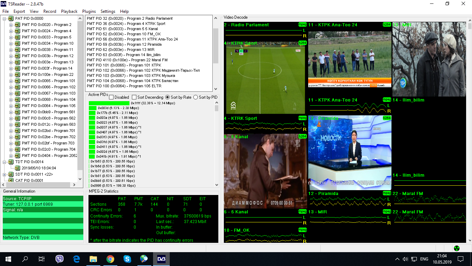Select Program 103 КТРК Музыка entry

coord(131,76)
